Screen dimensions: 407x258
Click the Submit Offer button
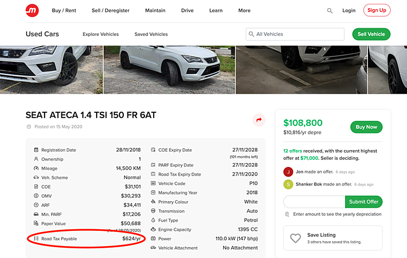coord(364,202)
